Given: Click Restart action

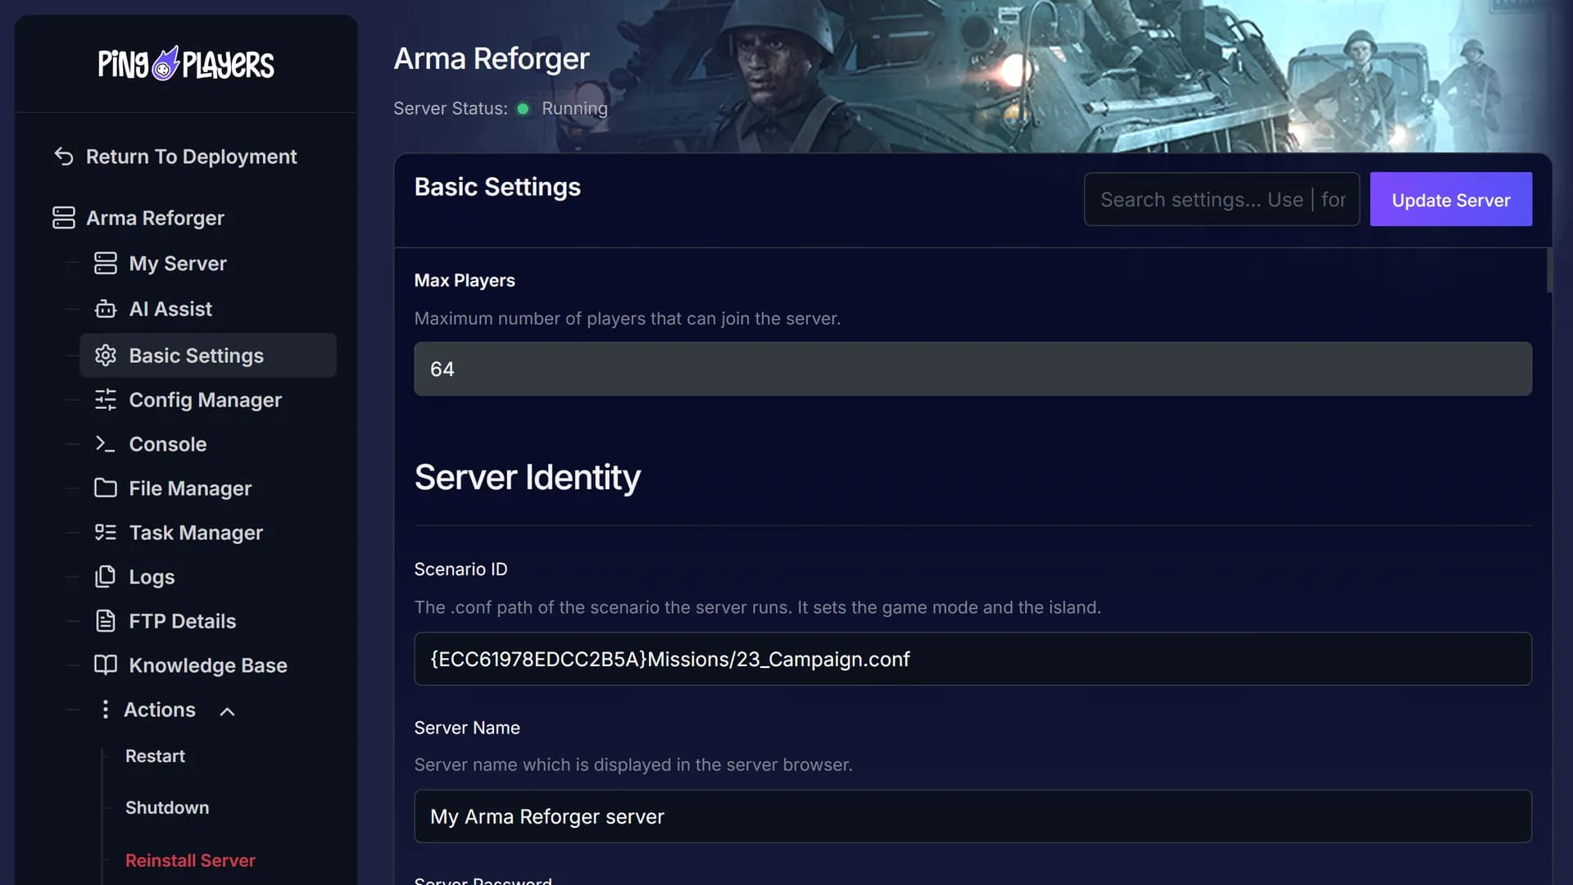Looking at the screenshot, I should click(x=155, y=756).
